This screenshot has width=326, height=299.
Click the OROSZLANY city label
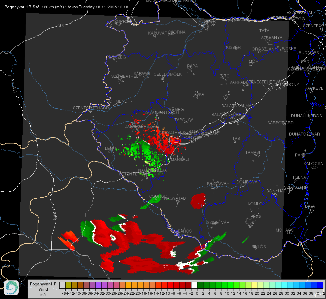coord(264,49)
